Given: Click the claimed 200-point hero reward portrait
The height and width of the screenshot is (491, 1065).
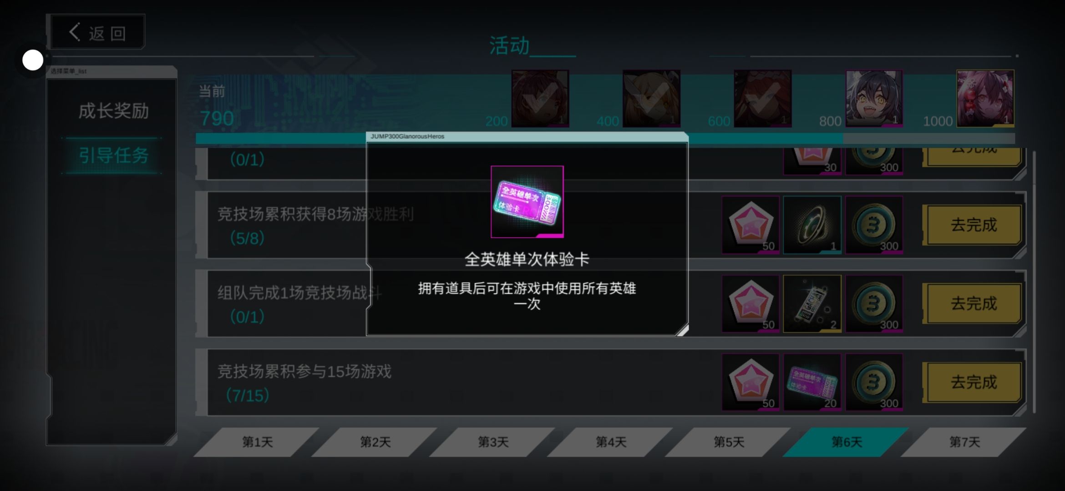Looking at the screenshot, I should pyautogui.click(x=540, y=98).
